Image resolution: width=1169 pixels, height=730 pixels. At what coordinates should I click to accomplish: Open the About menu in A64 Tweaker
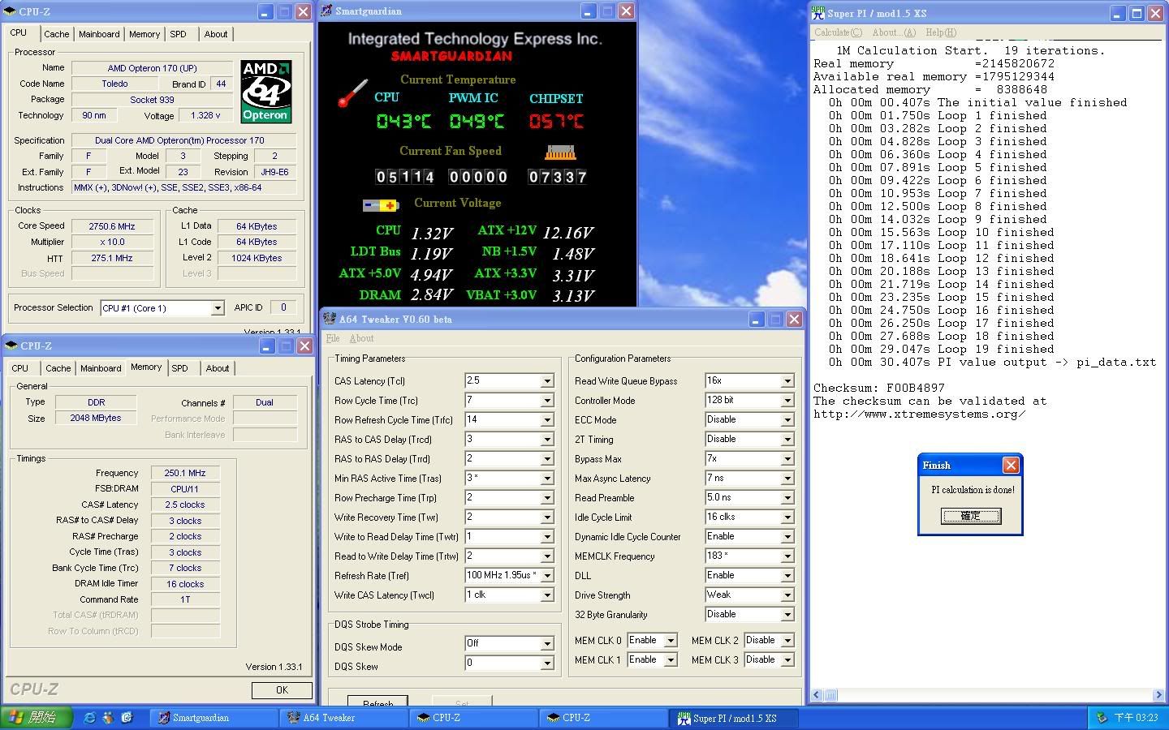pos(361,338)
